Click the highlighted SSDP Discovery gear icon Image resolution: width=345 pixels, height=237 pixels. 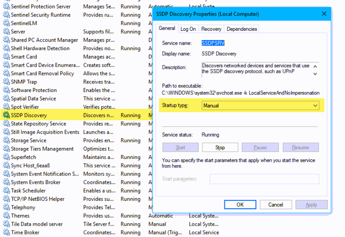point(6,115)
